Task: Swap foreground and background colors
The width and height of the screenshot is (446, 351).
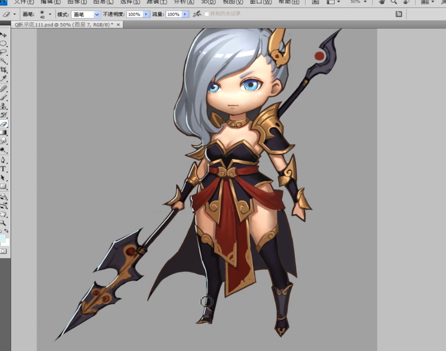Action: point(7,231)
